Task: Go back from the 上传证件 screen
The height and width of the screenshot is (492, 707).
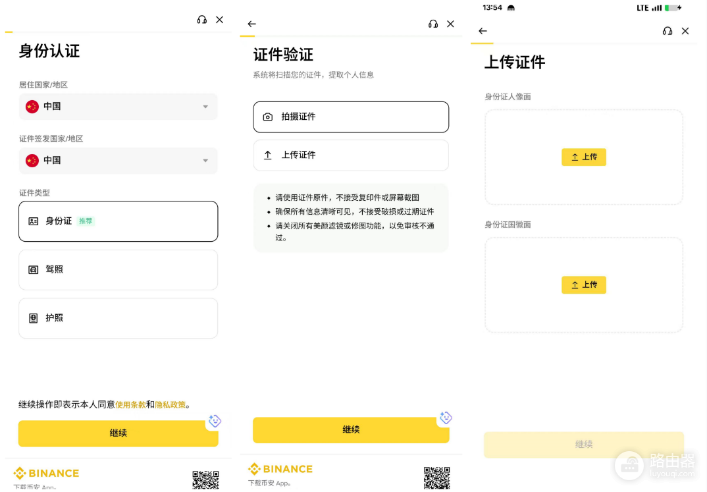Action: (x=483, y=31)
